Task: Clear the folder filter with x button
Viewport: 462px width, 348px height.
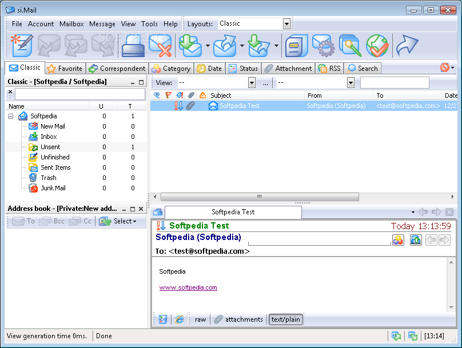Action: click(10, 91)
